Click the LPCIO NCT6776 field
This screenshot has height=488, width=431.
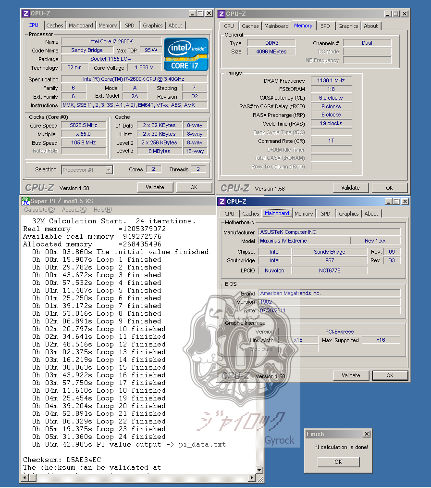(330, 271)
